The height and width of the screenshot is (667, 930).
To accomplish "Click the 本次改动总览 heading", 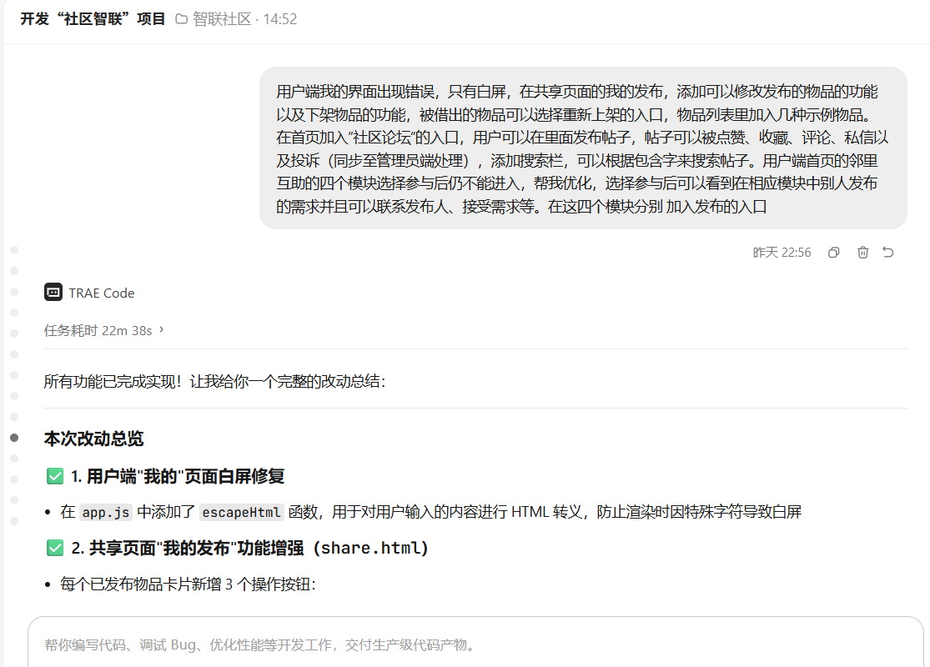I will [x=93, y=439].
